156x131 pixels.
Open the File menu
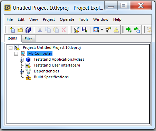click(10, 19)
